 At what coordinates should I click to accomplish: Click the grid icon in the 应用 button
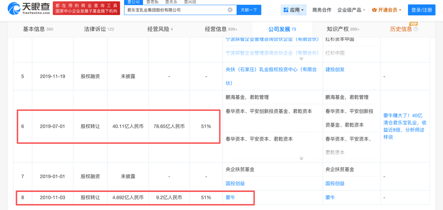click(286, 10)
